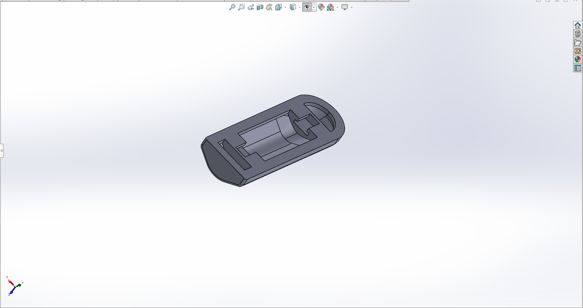Open the Design Library task pane tab
The width and height of the screenshot is (583, 308).
point(578,34)
